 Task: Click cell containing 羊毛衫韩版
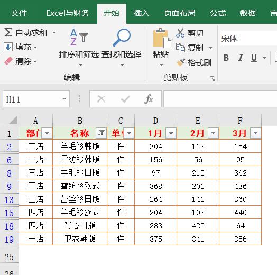[80, 146]
